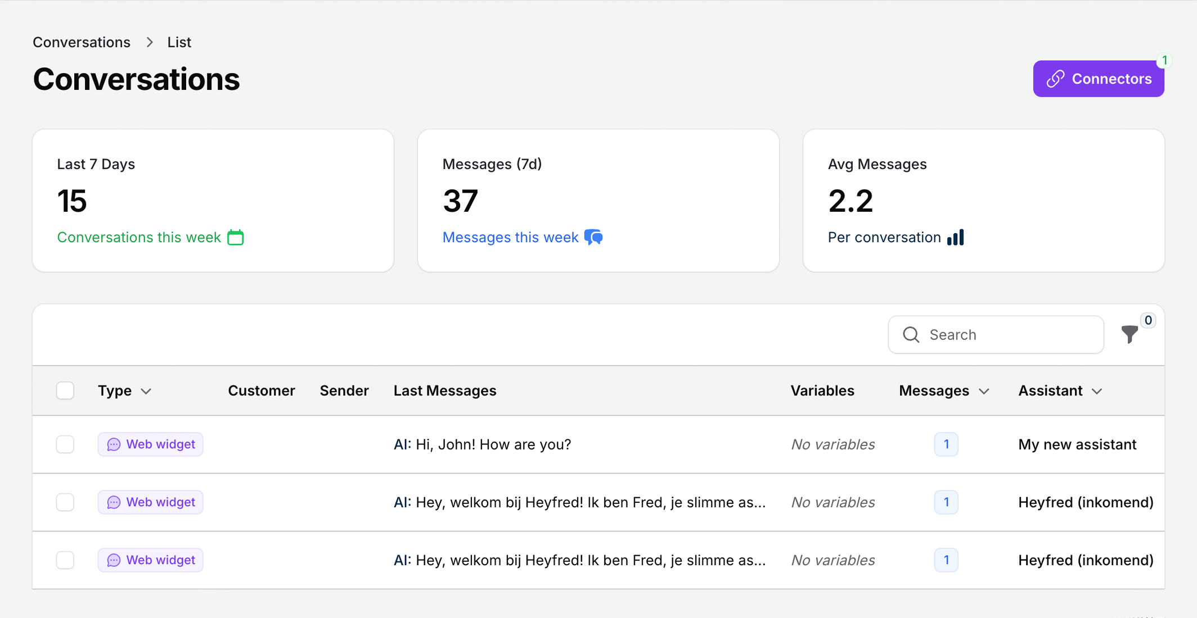Click the Connectors link icon
Screen dimensions: 1197x618
point(1056,79)
